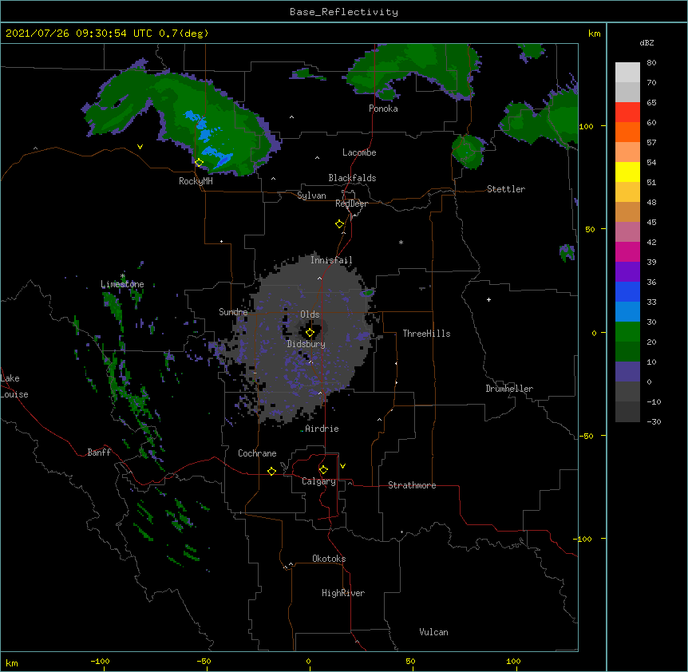This screenshot has width=688, height=672.
Task: Click the HighRiver city label
Action: (343, 593)
